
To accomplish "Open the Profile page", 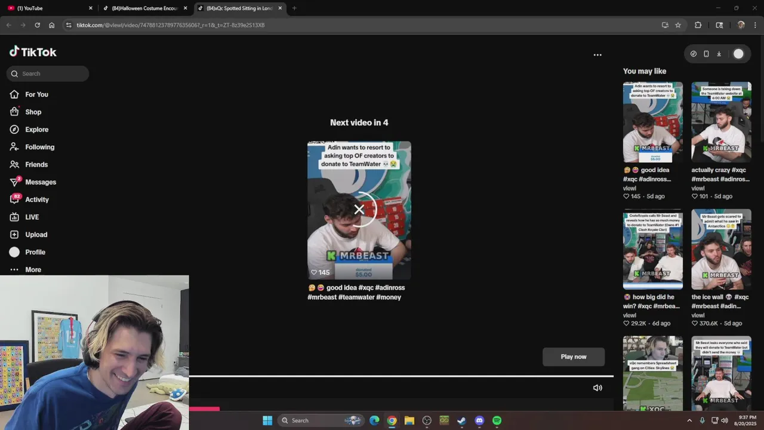I will [27, 252].
